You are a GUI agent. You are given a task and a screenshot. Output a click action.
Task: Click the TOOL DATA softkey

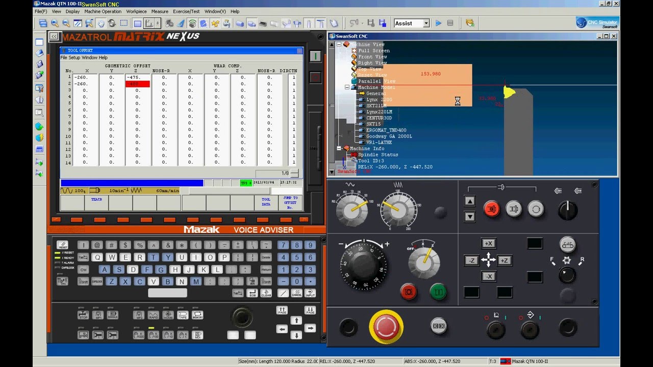click(x=266, y=202)
